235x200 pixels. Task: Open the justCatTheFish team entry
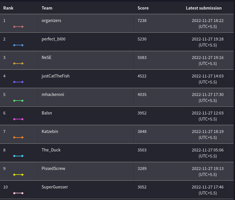pos(56,76)
